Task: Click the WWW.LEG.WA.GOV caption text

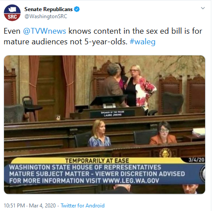Action: [131, 180]
